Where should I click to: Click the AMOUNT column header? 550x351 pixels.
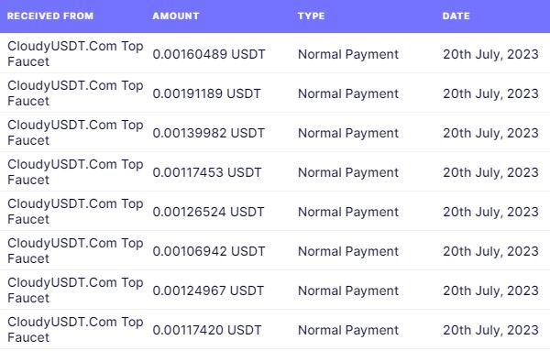[x=176, y=16]
